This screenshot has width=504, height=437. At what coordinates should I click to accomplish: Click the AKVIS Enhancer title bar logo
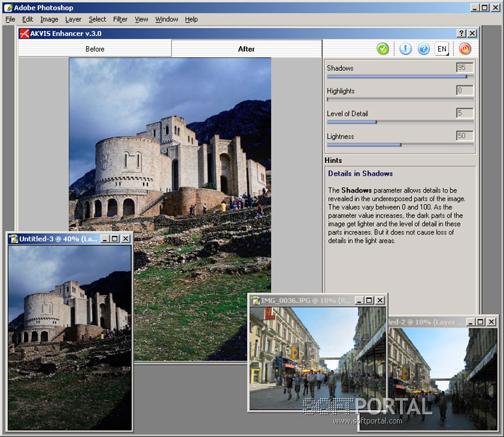coord(24,33)
